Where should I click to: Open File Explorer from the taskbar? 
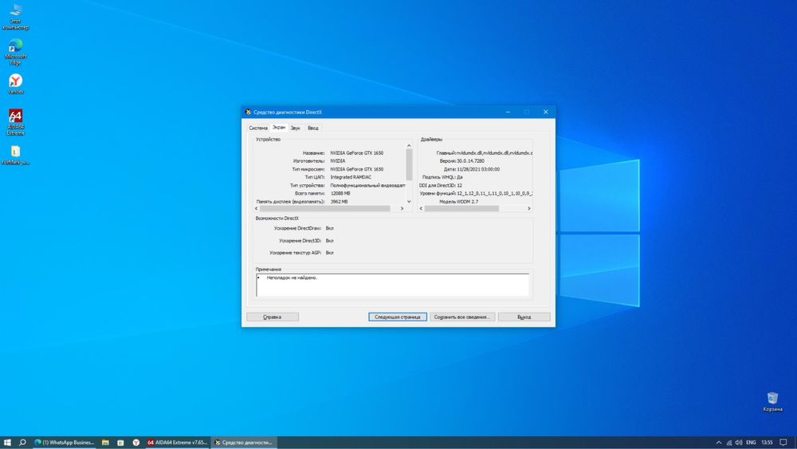click(x=105, y=443)
